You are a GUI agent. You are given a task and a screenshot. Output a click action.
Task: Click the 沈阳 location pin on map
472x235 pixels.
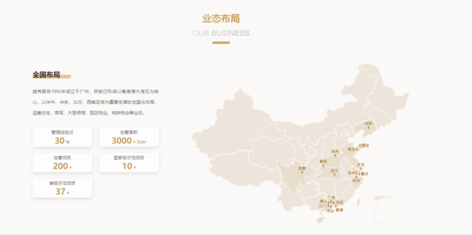[x=369, y=127]
